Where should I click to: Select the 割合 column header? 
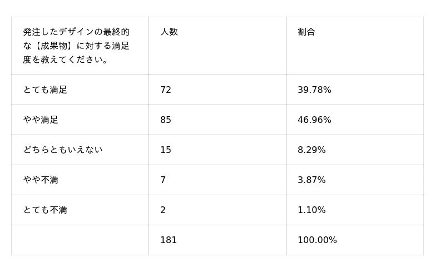(x=306, y=32)
